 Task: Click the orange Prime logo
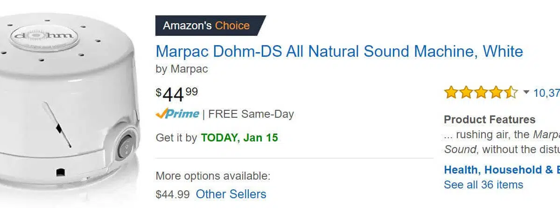pos(177,114)
